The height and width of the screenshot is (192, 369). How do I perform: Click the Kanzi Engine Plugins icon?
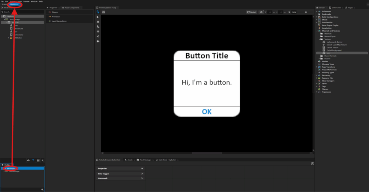click(319, 25)
